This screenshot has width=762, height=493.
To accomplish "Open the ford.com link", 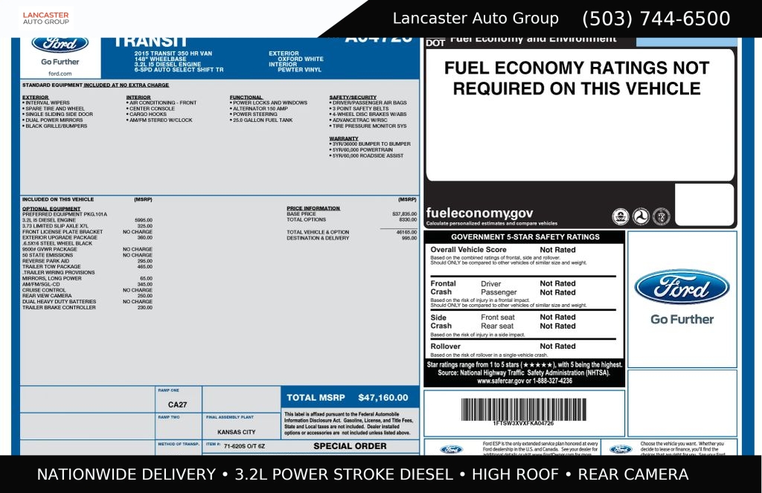I will (60, 74).
